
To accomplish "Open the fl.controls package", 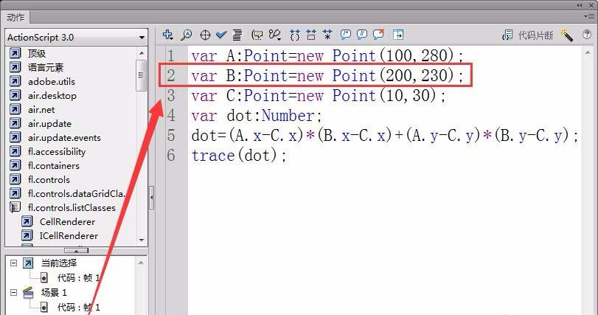I will pos(49,179).
